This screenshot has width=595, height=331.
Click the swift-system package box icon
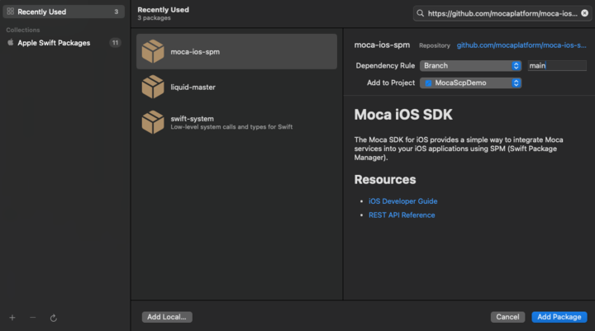[x=153, y=122]
